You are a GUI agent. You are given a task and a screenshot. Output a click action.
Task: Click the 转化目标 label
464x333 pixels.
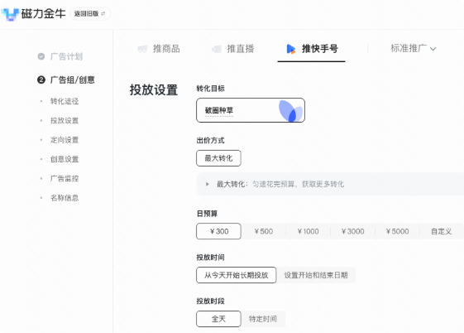click(210, 89)
